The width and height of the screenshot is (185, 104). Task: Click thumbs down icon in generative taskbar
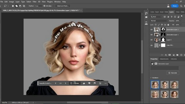[x=89, y=83]
